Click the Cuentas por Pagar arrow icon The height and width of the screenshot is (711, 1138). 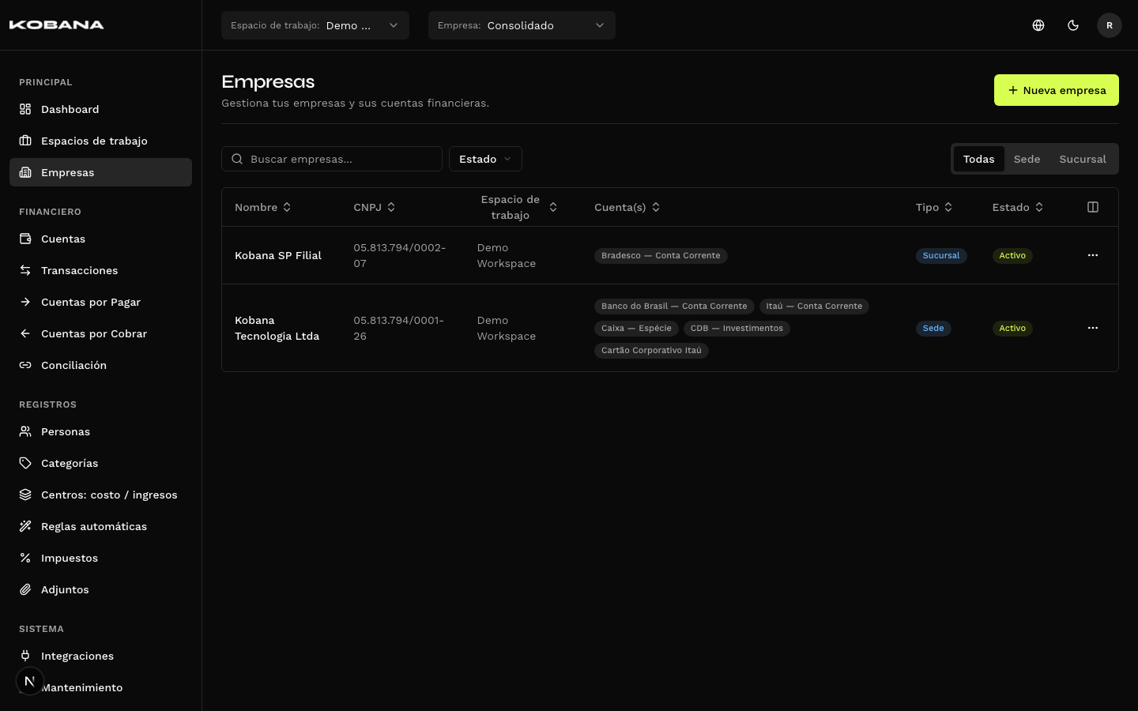[25, 302]
